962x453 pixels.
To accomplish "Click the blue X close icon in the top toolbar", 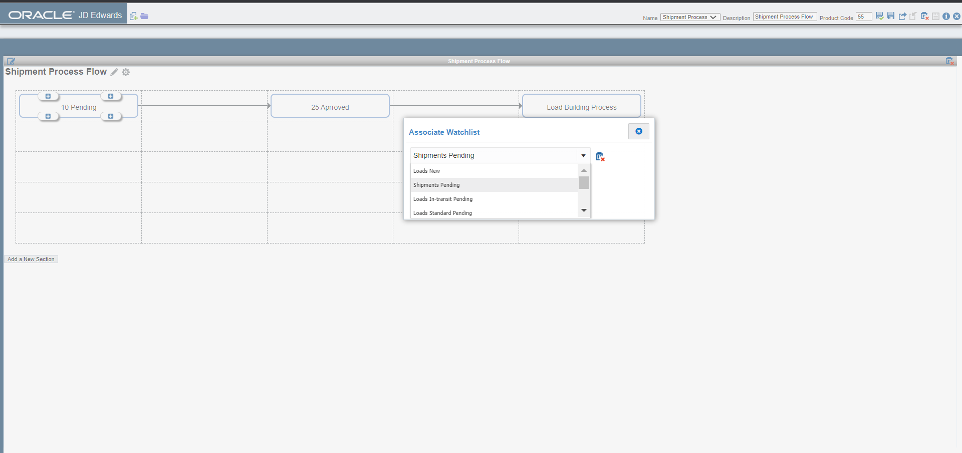I will (956, 16).
